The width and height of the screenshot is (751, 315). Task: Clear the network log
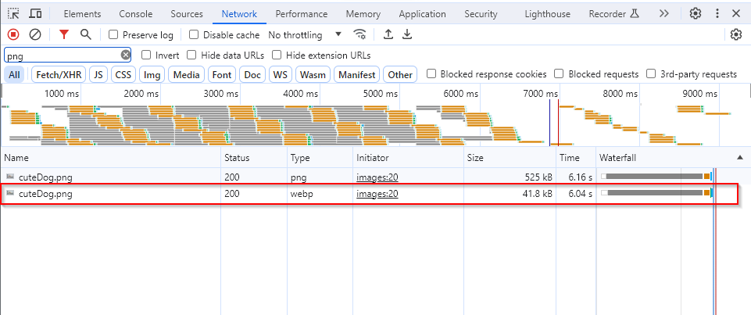[35, 34]
